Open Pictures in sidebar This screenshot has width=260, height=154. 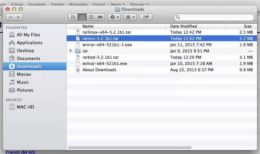[35, 90]
